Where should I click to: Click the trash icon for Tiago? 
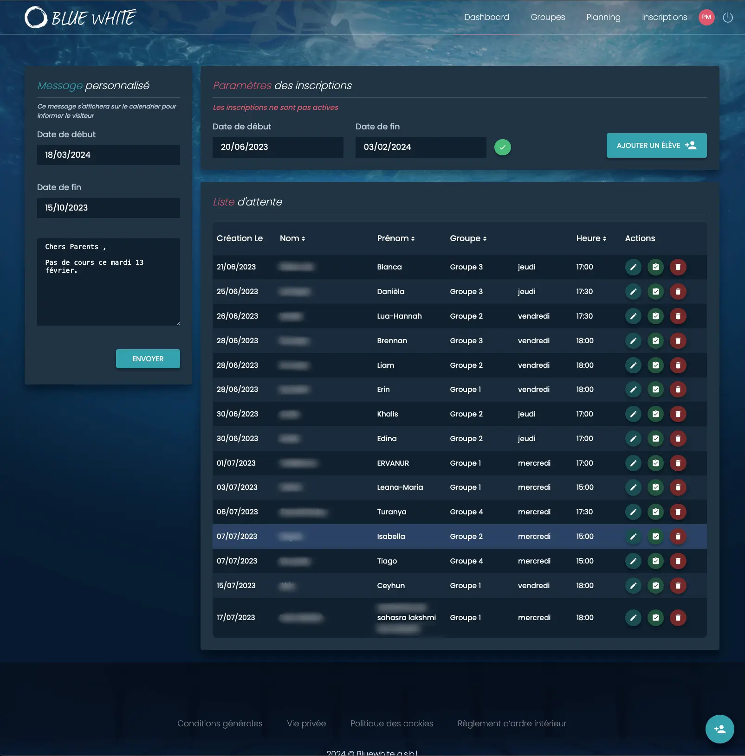coord(678,561)
